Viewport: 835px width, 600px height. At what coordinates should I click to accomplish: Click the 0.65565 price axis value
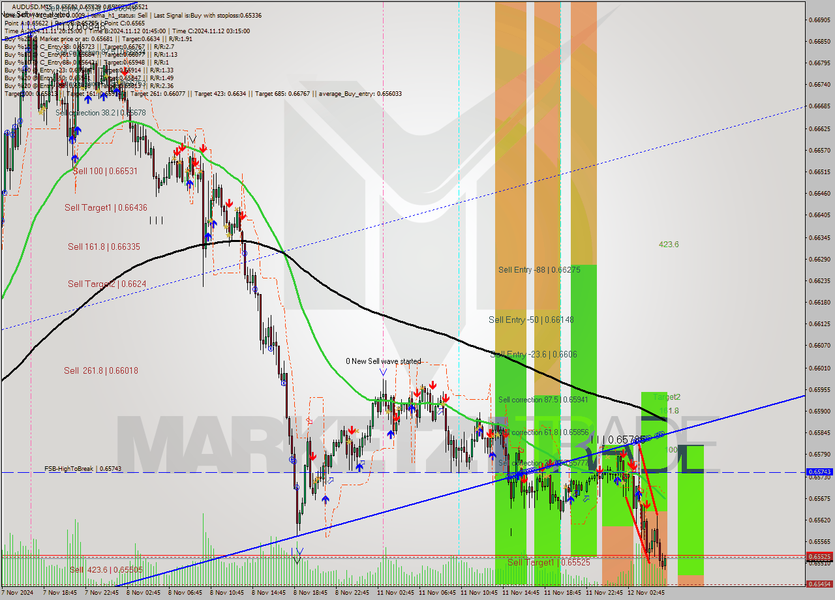coord(819,541)
